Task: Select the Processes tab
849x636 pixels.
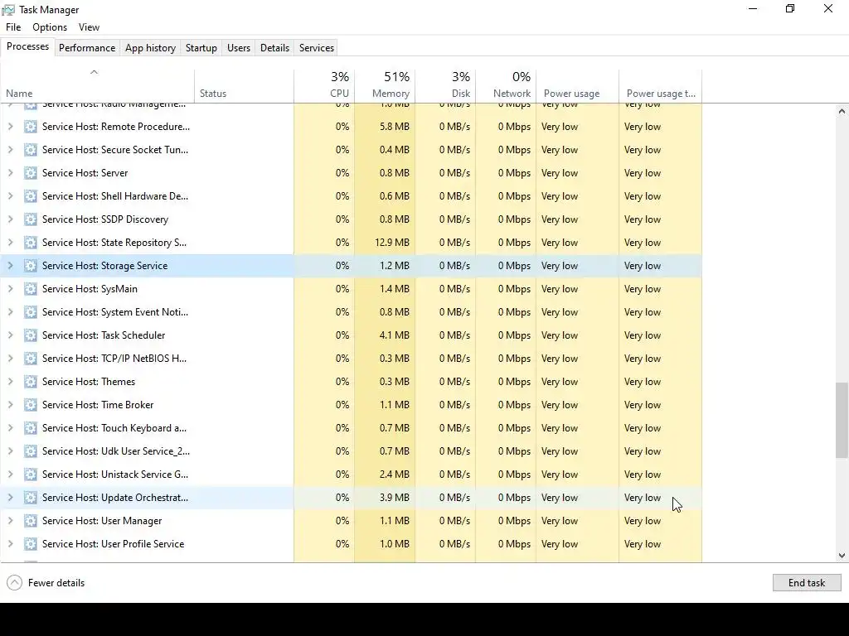Action: pos(27,46)
